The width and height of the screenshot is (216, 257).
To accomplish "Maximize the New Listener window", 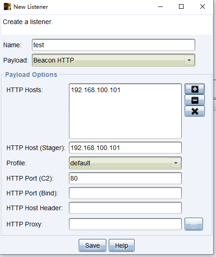I will click(181, 7).
